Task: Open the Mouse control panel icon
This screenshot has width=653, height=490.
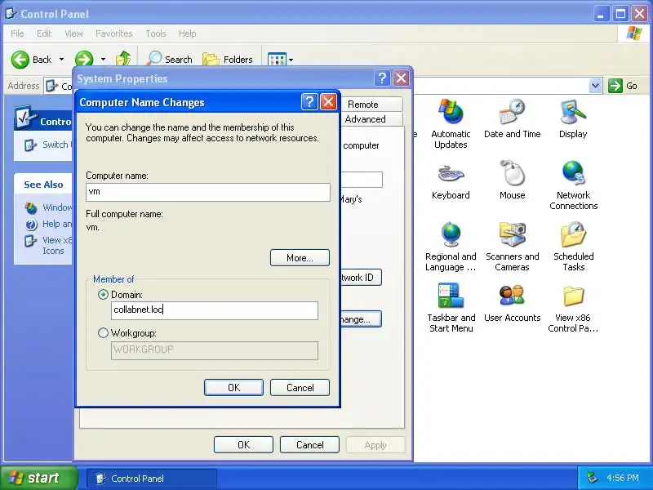Action: 513,172
